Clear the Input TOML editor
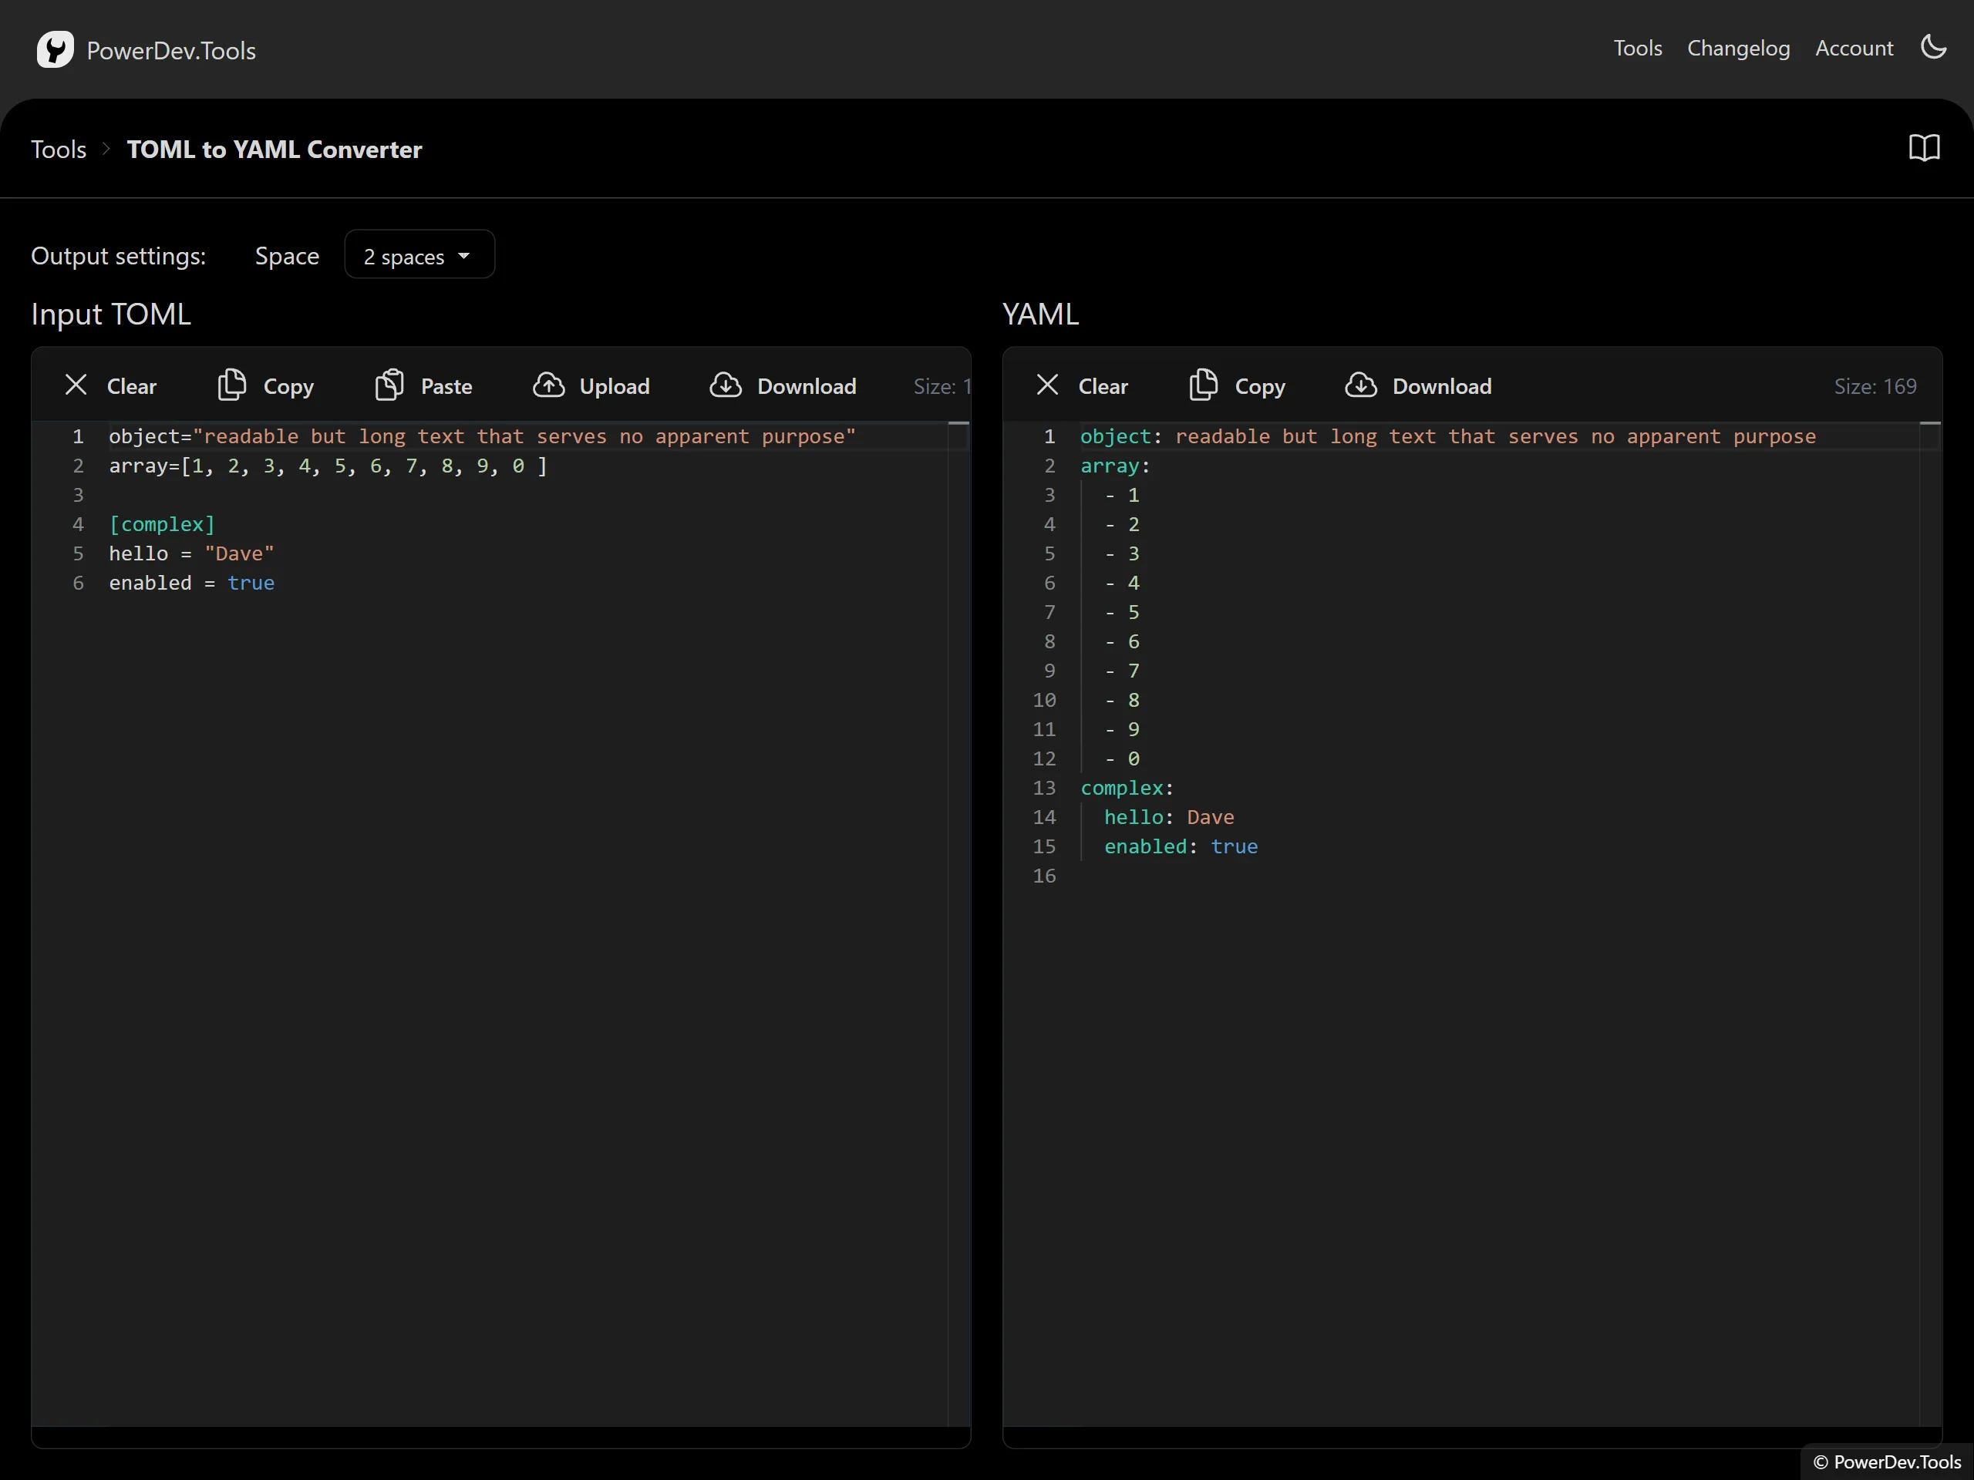 (x=111, y=386)
